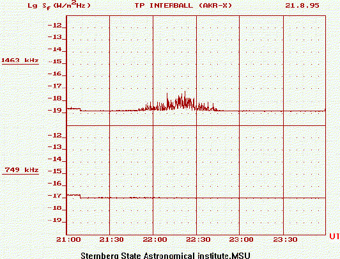The width and height of the screenshot is (340, 259).
Task: Click the -12 tick of the upper plot
Action: 54,26
